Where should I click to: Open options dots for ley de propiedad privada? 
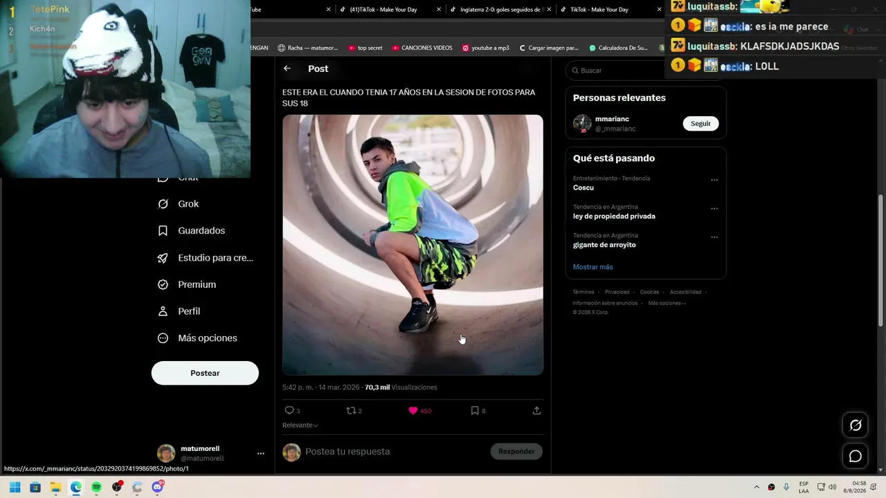point(714,208)
